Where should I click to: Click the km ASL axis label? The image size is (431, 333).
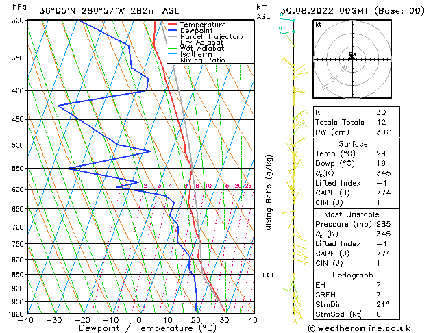coord(263,12)
